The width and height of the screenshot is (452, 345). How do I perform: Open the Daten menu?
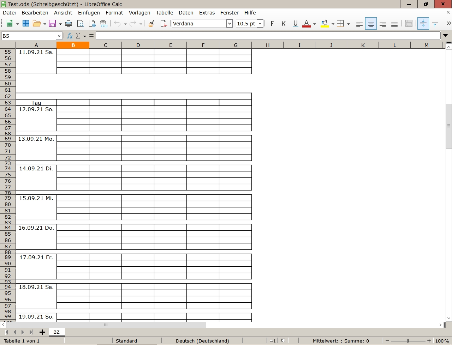click(x=186, y=13)
